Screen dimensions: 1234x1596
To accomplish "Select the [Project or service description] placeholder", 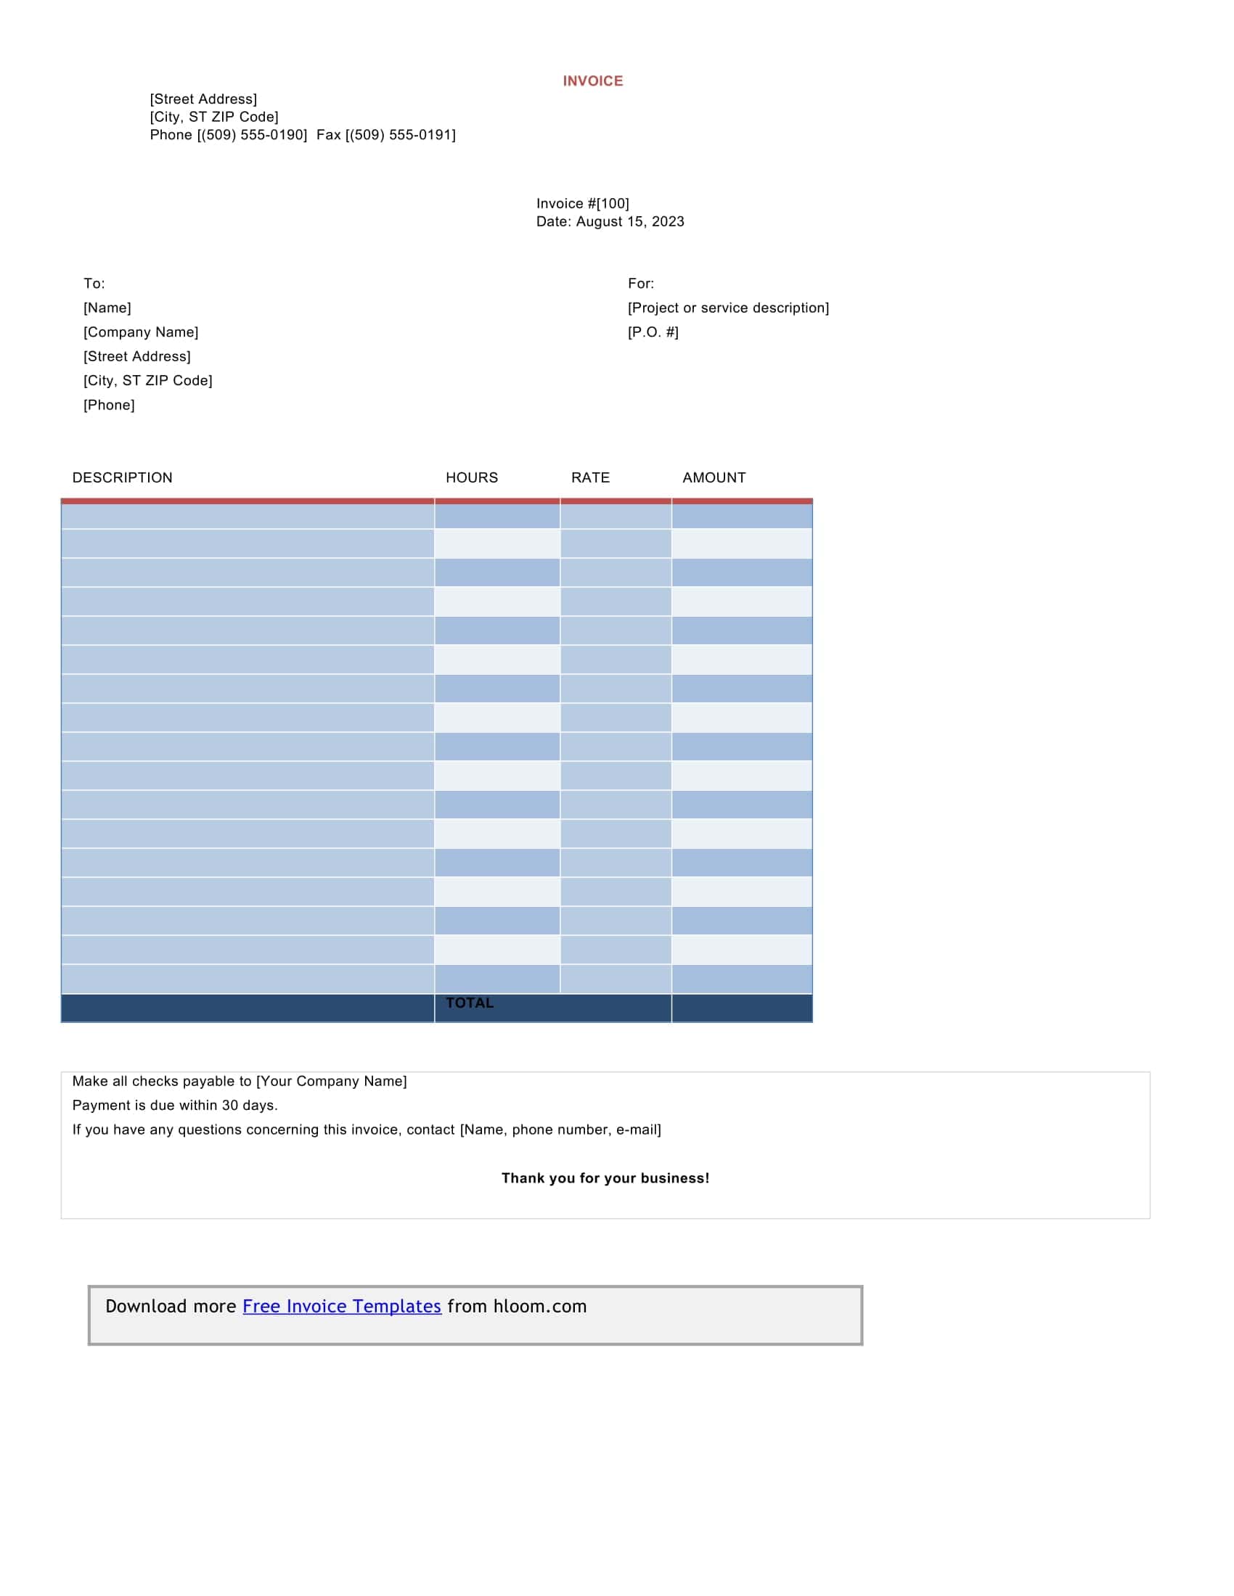I will pyautogui.click(x=728, y=308).
